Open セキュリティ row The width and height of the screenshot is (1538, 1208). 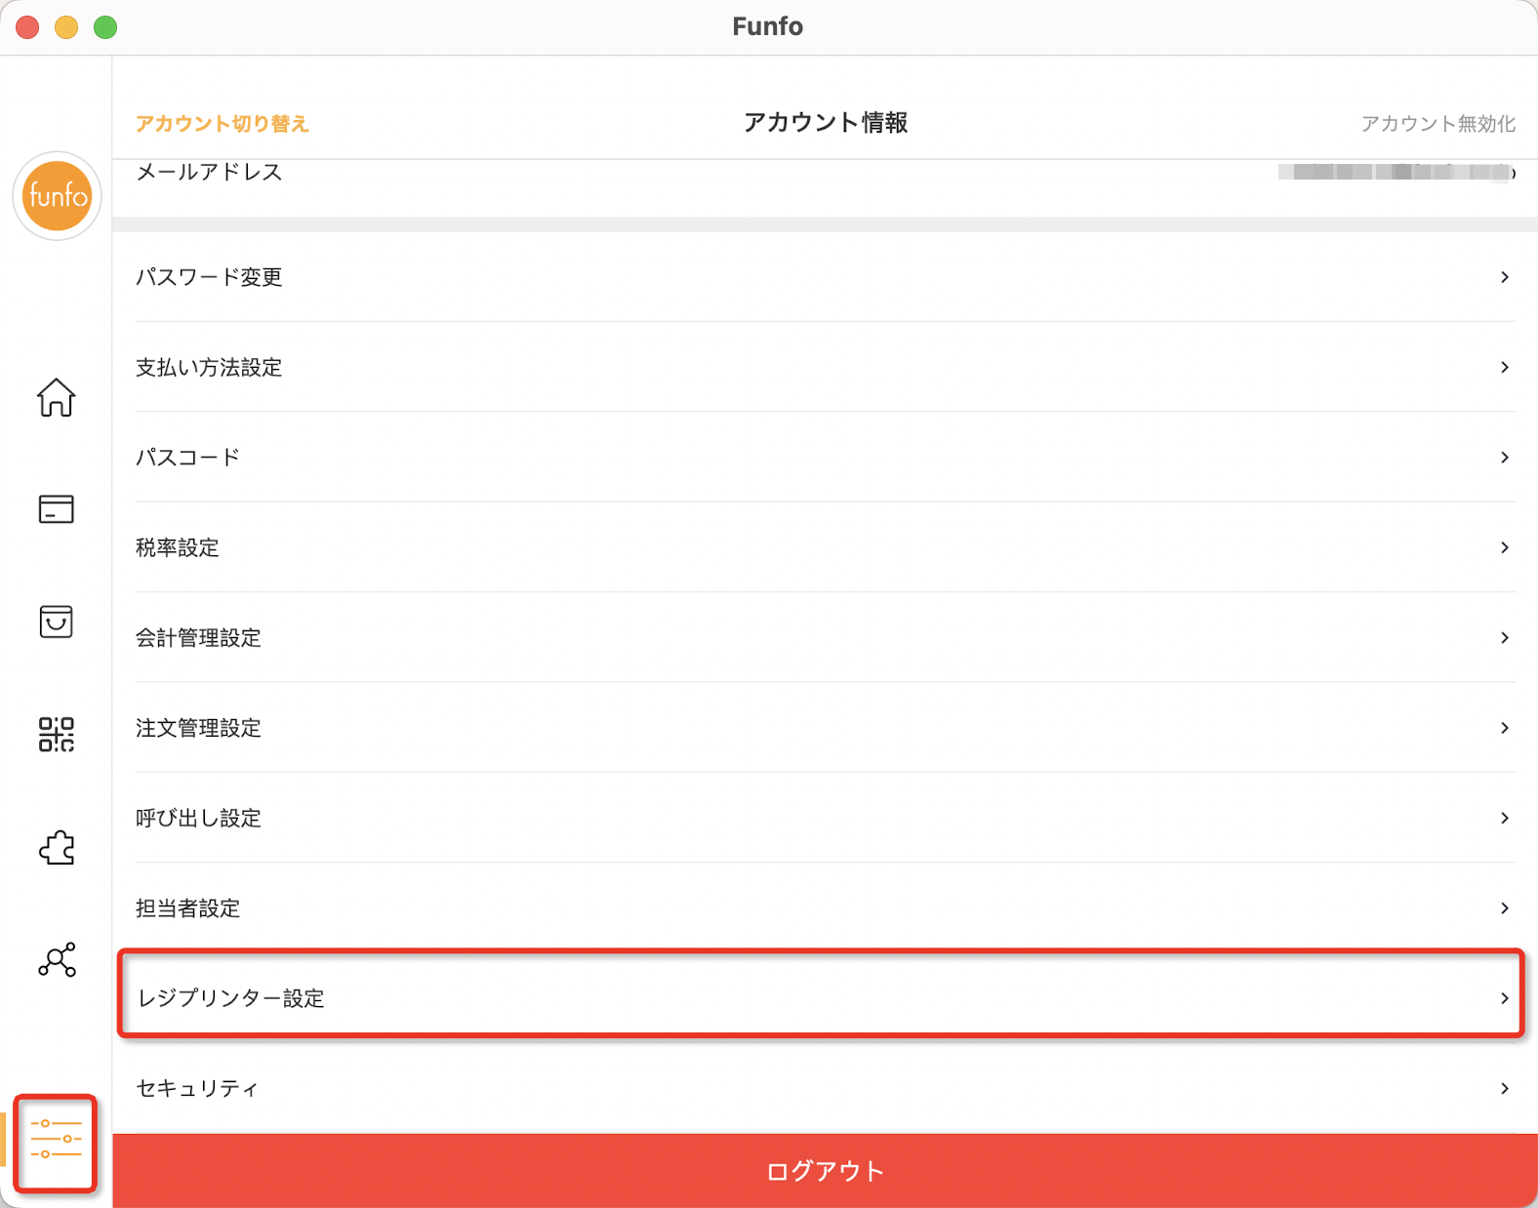coord(826,1088)
